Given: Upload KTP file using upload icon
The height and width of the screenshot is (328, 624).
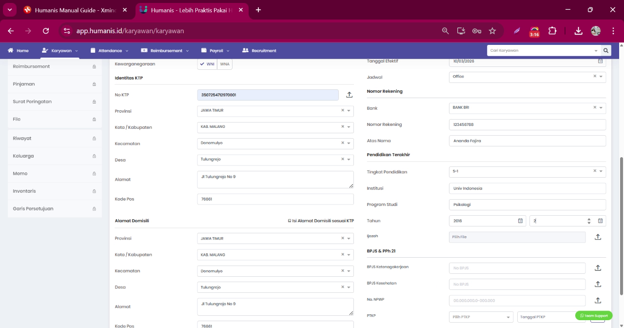Looking at the screenshot, I should click(x=349, y=95).
